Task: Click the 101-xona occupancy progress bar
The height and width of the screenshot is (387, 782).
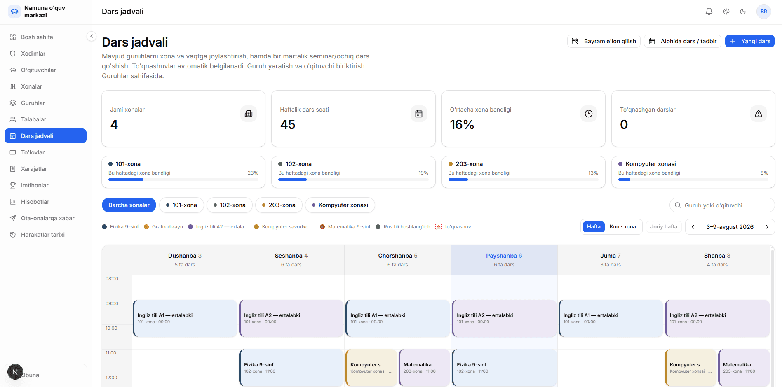Action: click(x=183, y=180)
